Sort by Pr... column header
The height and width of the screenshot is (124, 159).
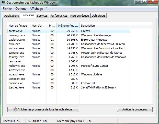pos(52,26)
